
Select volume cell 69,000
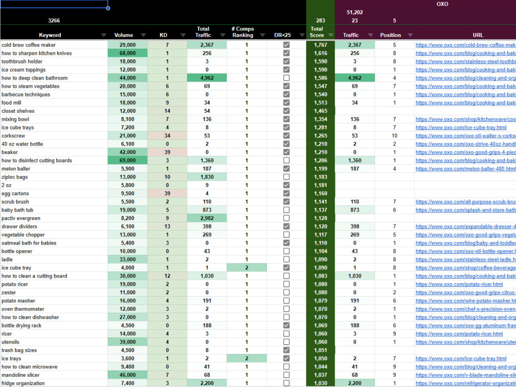(127, 160)
